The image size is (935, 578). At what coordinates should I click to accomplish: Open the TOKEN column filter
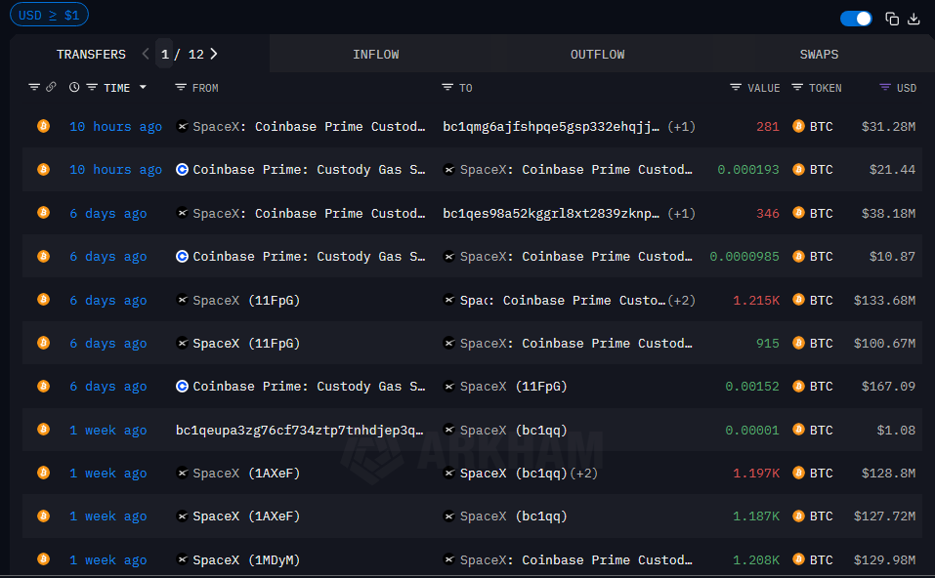[797, 88]
